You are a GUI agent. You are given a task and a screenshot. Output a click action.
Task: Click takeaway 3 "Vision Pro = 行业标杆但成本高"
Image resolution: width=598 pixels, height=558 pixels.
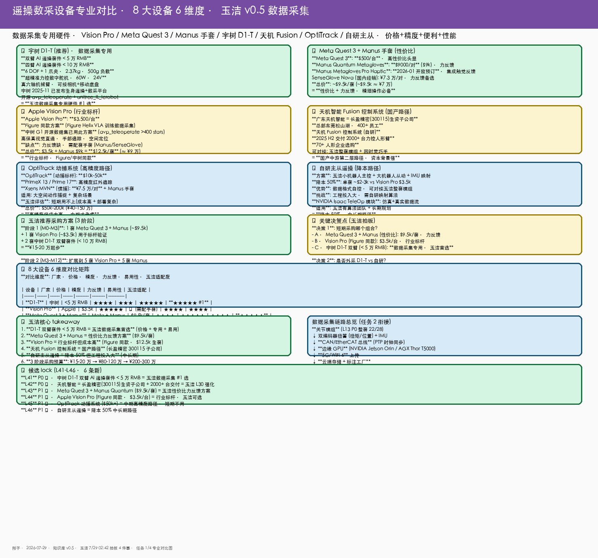pos(92,342)
